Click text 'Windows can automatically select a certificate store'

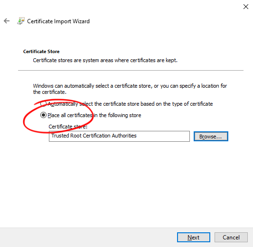tap(92, 86)
